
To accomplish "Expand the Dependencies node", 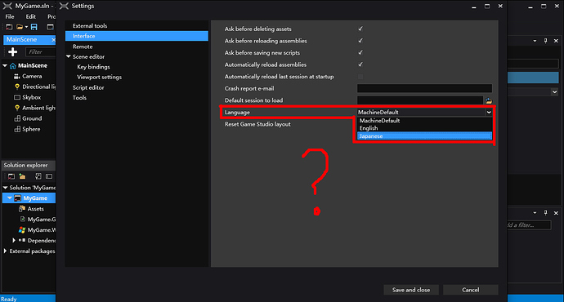I will tap(14, 240).
